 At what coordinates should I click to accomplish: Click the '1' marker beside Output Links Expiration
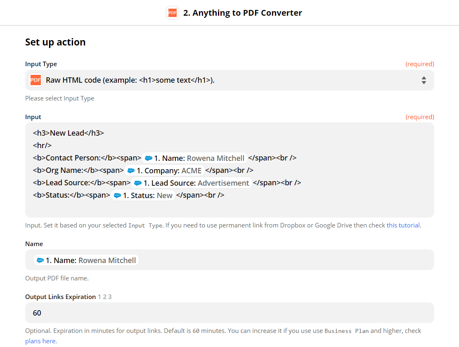coord(99,297)
